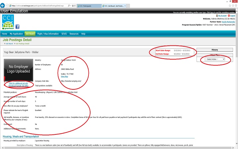Click the No Employer Logo Uploaded image
Screen dimensions: 238x149
click(18, 70)
